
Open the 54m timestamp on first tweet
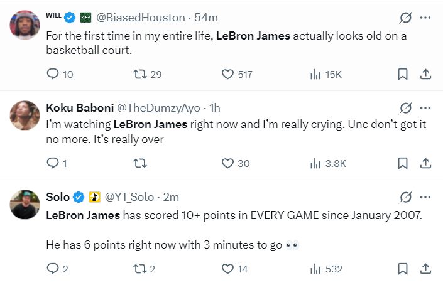pos(203,18)
